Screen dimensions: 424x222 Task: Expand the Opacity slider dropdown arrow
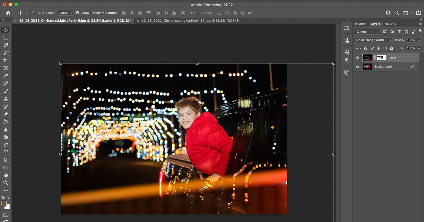419,40
